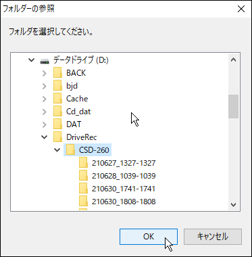Expand the Cache folder chevron

click(x=45, y=99)
